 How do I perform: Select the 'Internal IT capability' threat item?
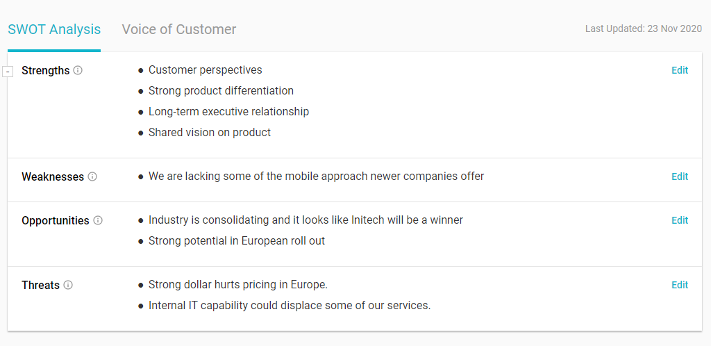290,306
